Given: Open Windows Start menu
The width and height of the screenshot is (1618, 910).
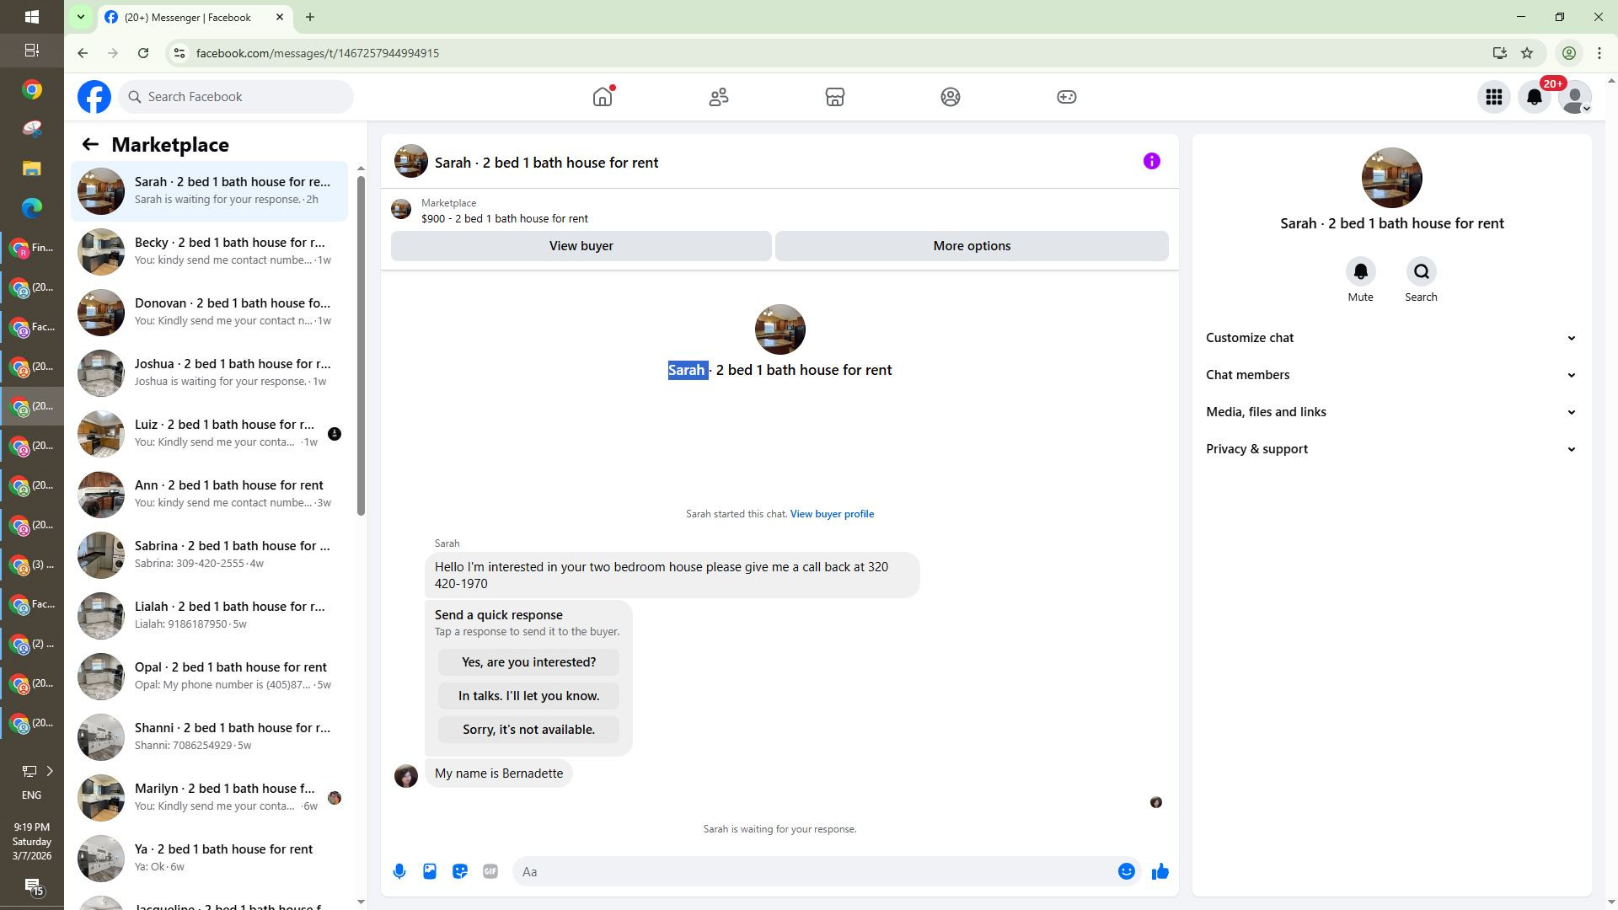Looking at the screenshot, I should click(x=31, y=17).
